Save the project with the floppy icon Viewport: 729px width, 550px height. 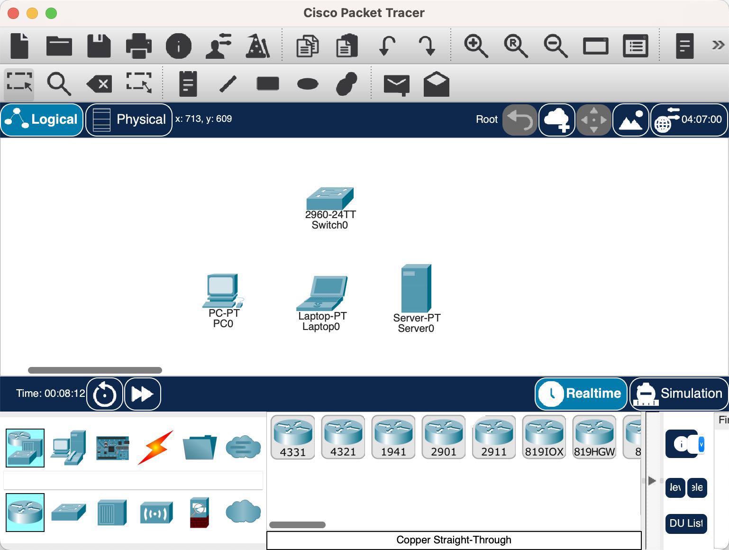pyautogui.click(x=99, y=46)
